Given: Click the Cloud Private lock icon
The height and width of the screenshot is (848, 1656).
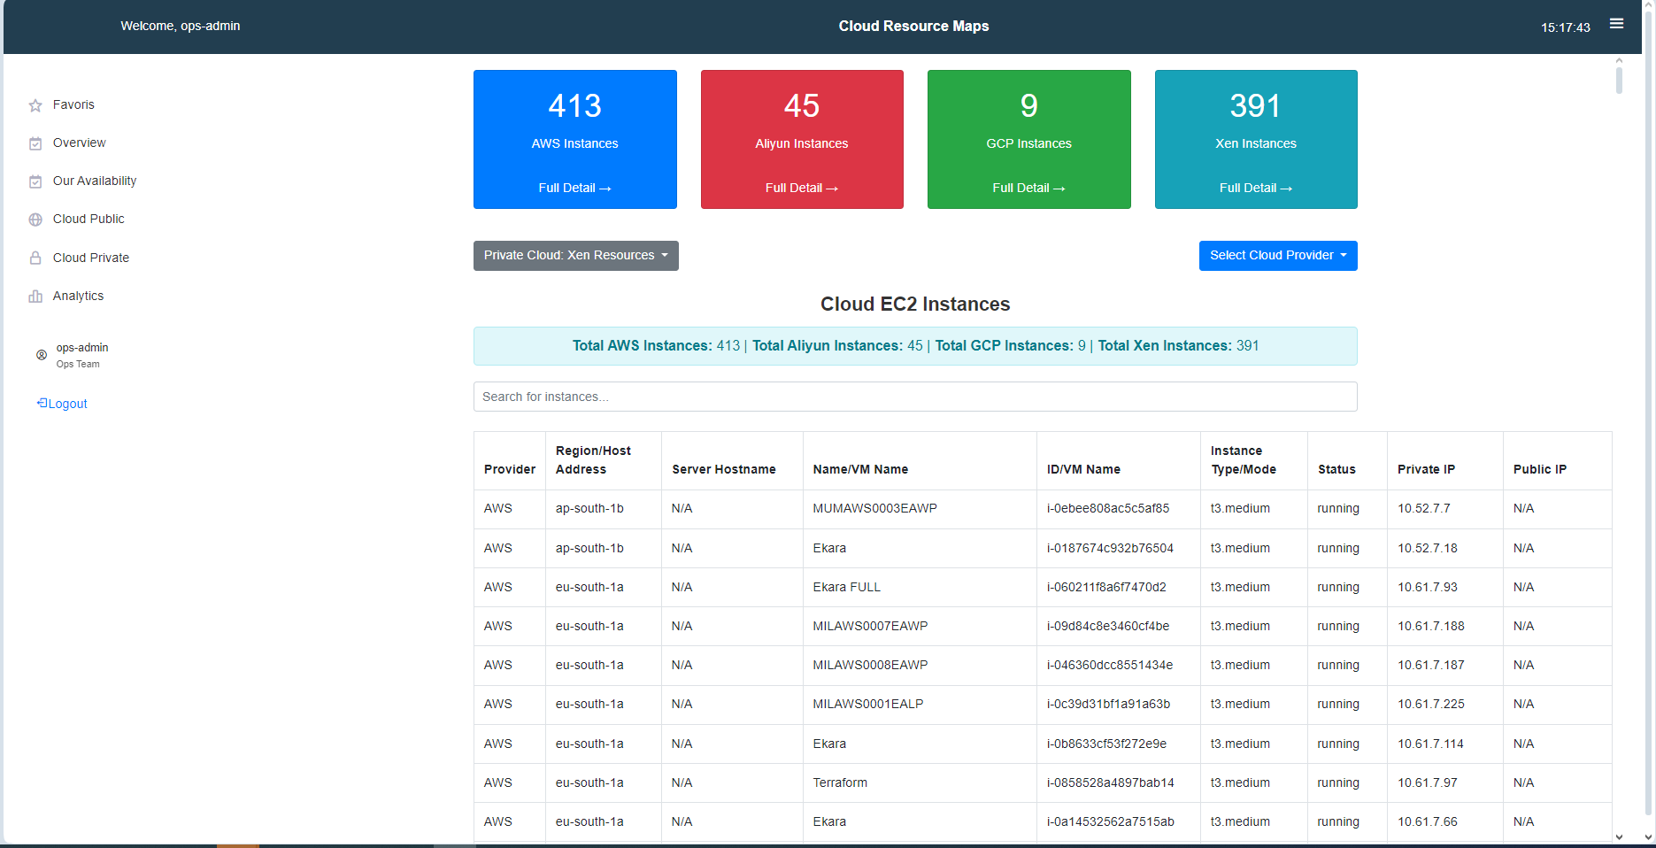Looking at the screenshot, I should click(x=35, y=258).
